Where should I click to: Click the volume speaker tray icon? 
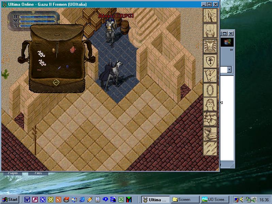pyautogui.click(x=241, y=200)
